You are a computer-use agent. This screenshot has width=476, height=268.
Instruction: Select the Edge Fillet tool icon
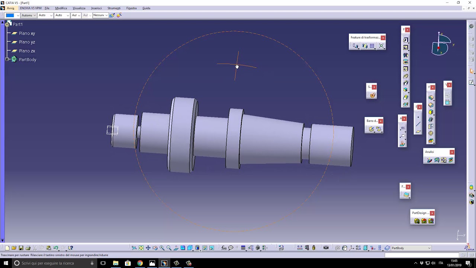431,98
